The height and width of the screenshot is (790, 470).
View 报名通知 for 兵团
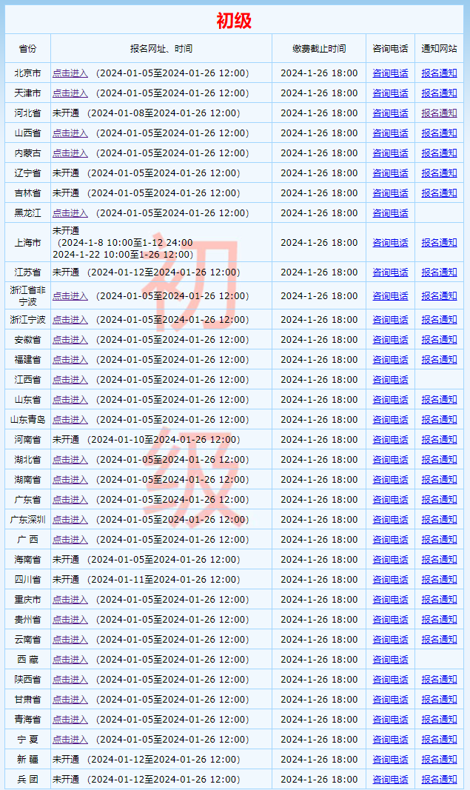(x=439, y=780)
